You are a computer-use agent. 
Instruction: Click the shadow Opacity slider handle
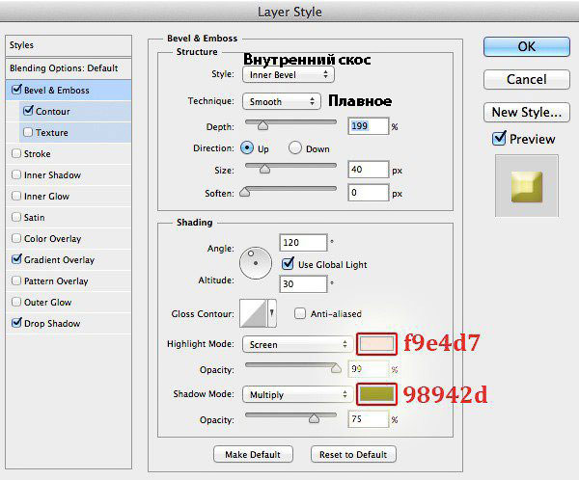314,418
